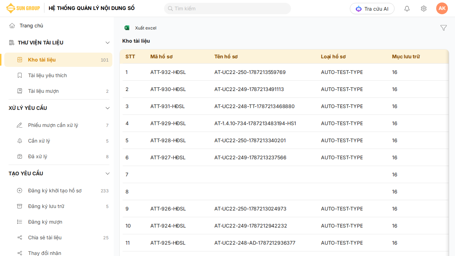Collapse the THƯ VIỆN TÀI LIỆU section

(108, 43)
